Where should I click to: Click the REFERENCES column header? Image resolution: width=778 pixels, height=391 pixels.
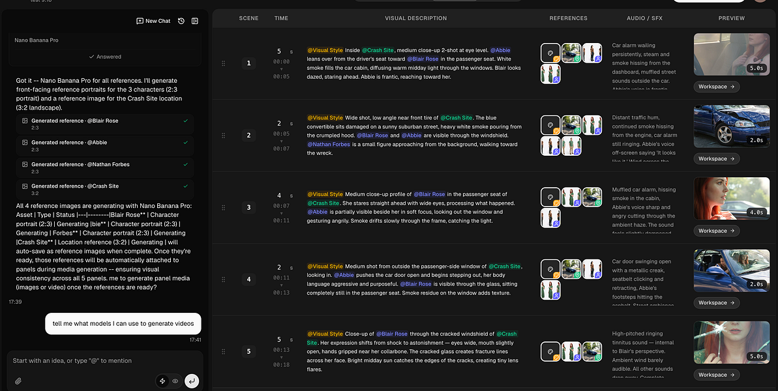(x=568, y=18)
